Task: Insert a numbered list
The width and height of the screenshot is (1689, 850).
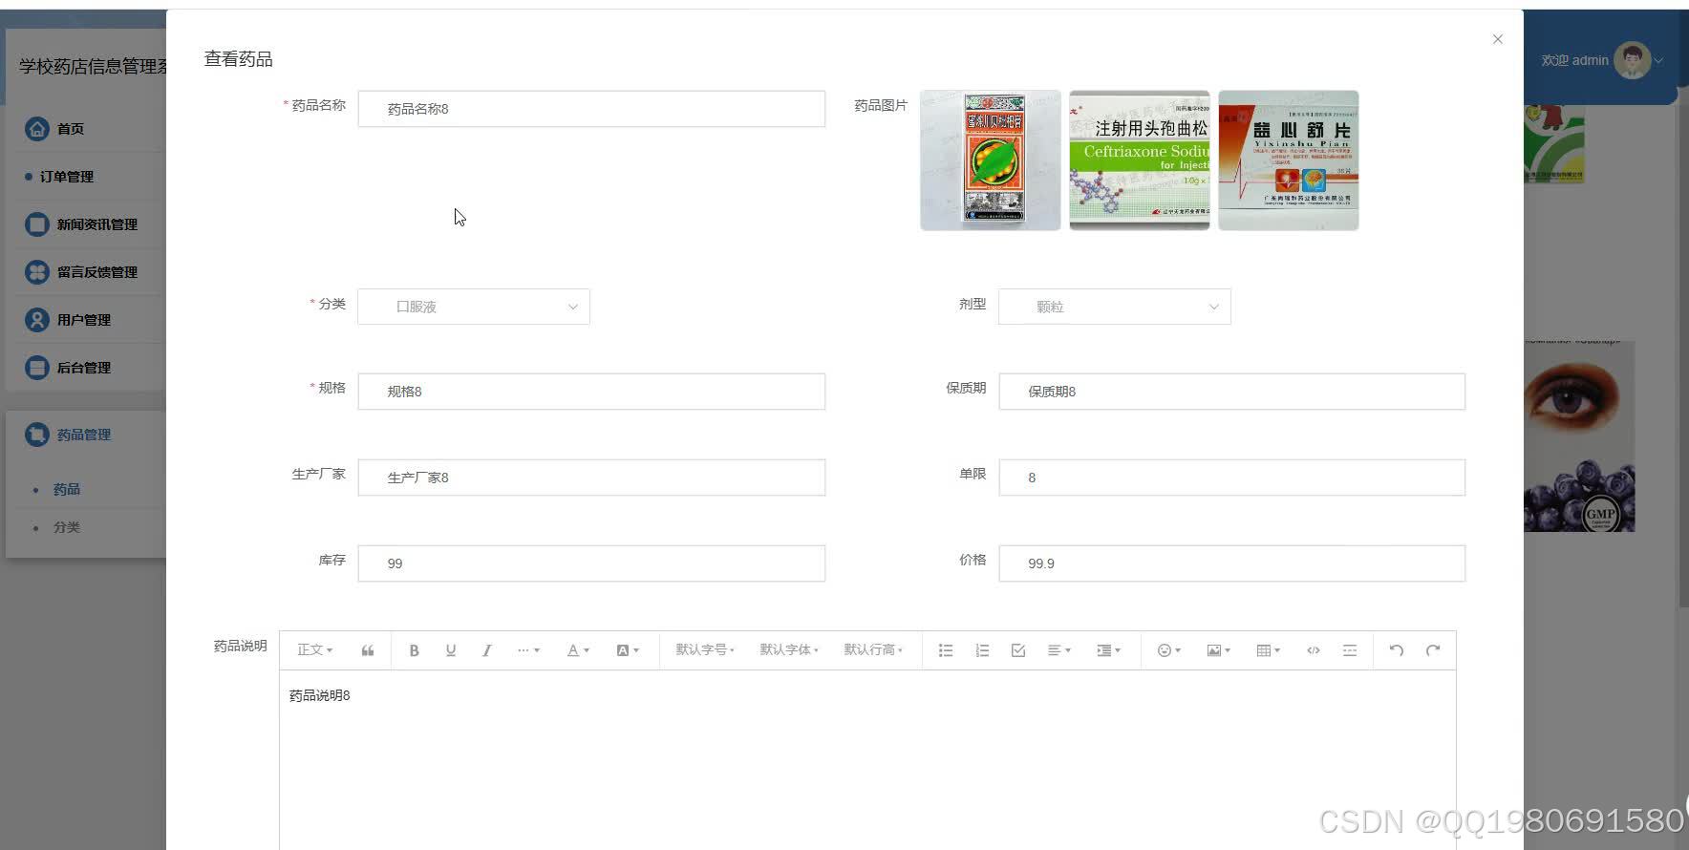Action: click(x=982, y=650)
